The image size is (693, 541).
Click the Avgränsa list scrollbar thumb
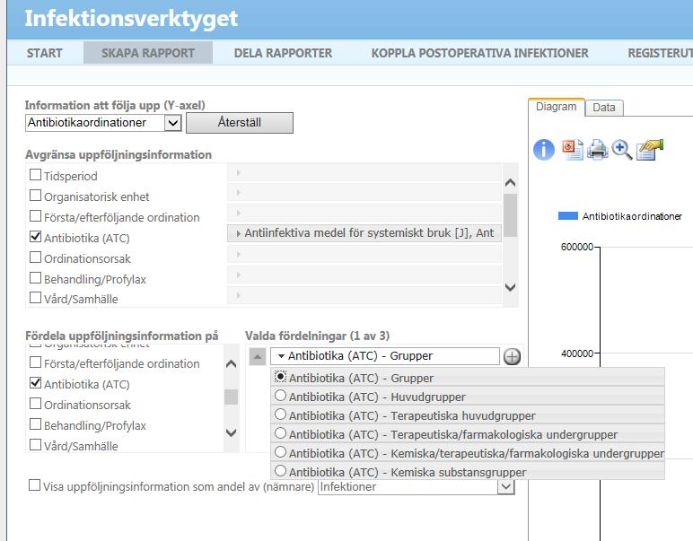(x=510, y=215)
